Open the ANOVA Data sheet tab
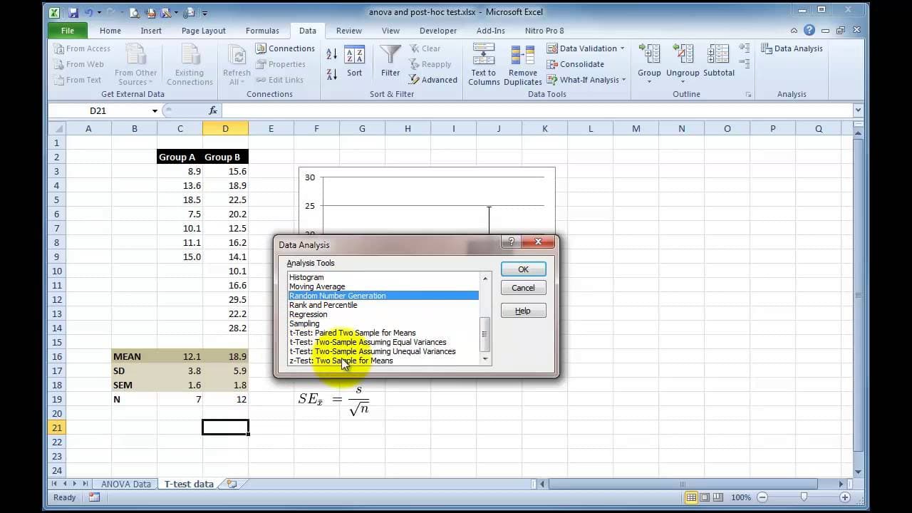 [x=126, y=484]
